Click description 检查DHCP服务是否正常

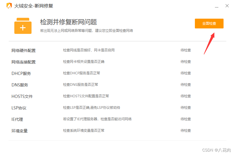pyautogui.click(x=81, y=73)
